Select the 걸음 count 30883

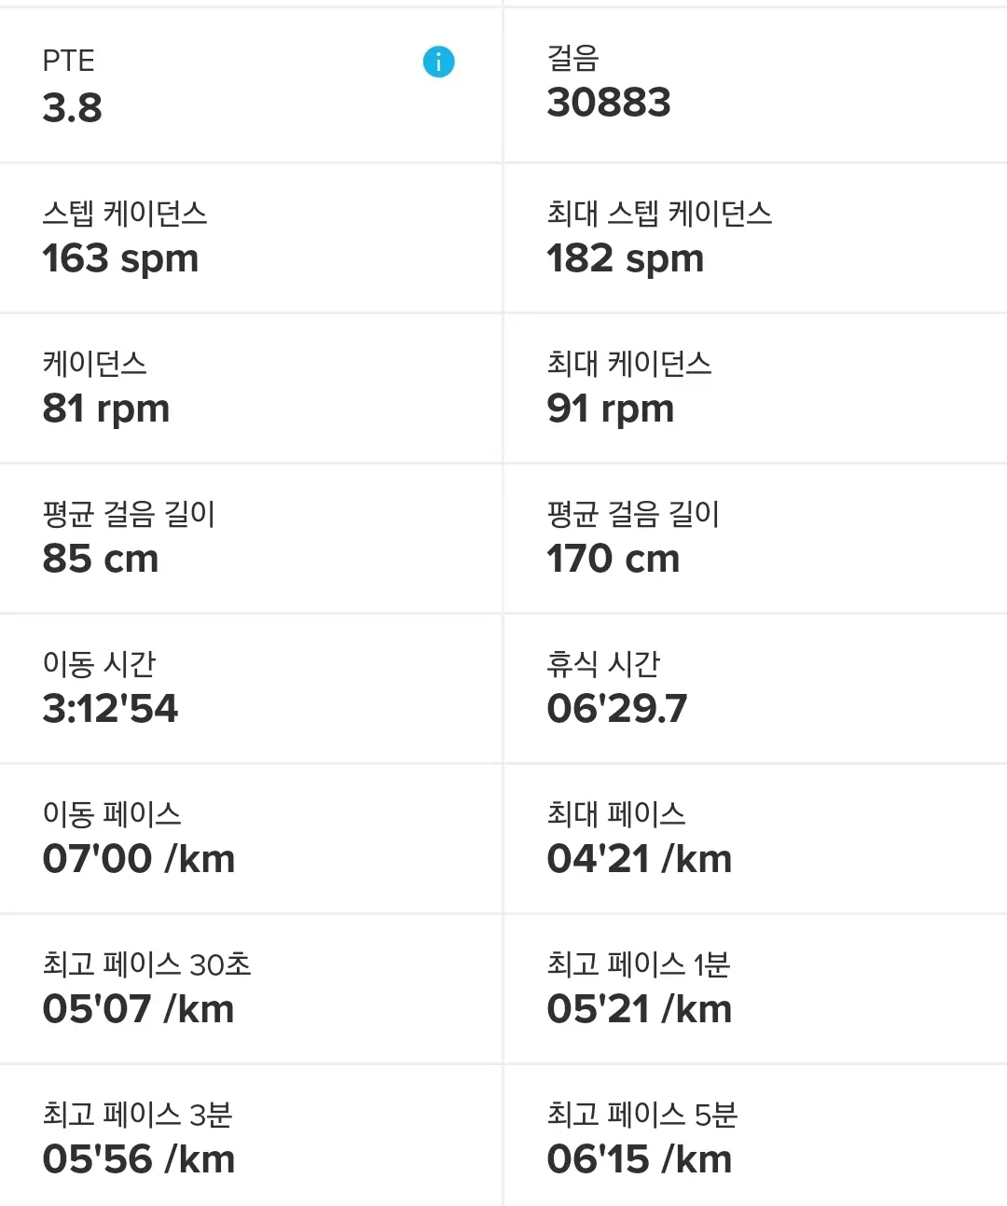point(609,103)
